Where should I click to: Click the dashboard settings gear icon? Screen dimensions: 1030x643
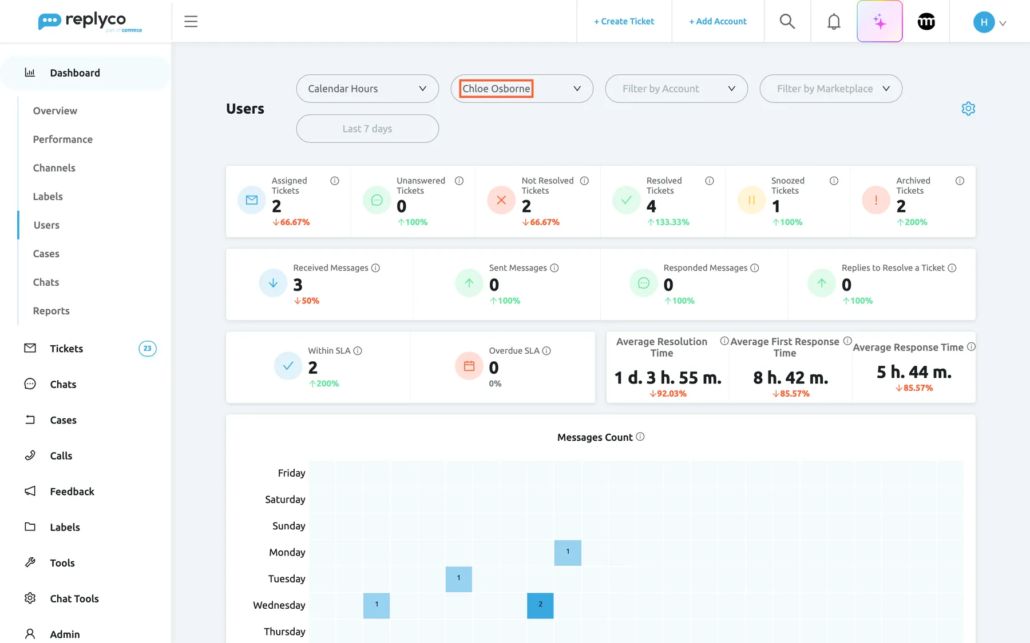click(x=968, y=109)
